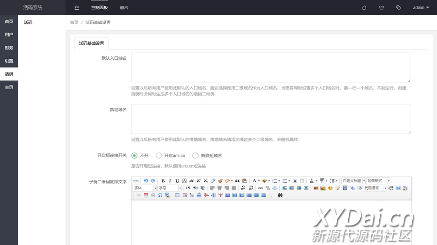Open the theme shirt icon
The width and height of the screenshot is (437, 245).
click(381, 8)
